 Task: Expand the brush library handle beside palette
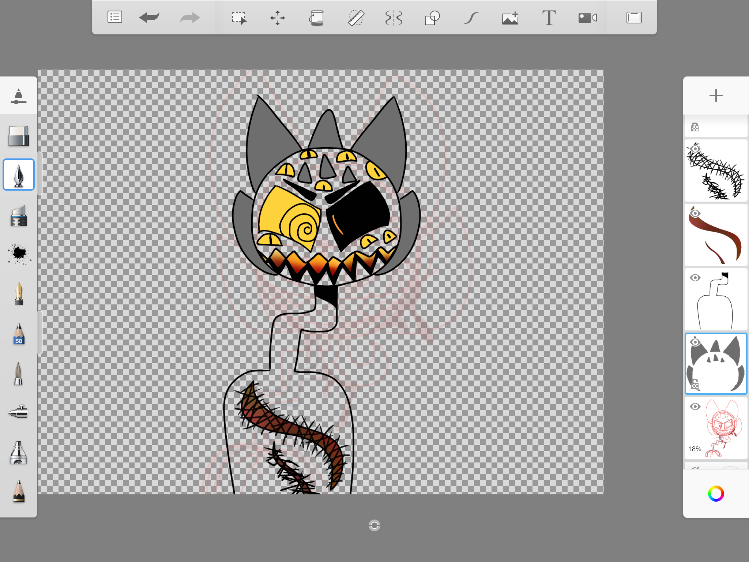40,174
